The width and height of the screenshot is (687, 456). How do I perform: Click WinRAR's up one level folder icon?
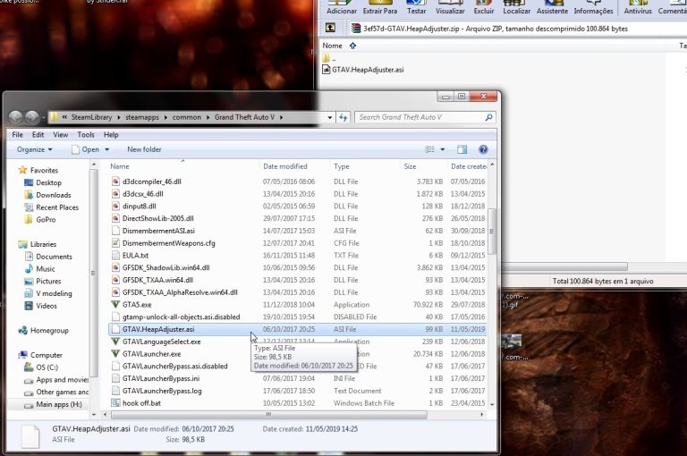coord(330,29)
